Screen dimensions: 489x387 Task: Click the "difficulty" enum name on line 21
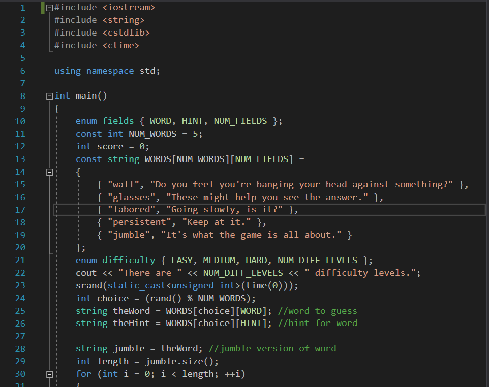click(x=129, y=260)
